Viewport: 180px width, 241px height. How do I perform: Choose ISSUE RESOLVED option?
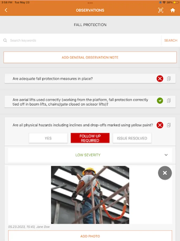(x=132, y=138)
